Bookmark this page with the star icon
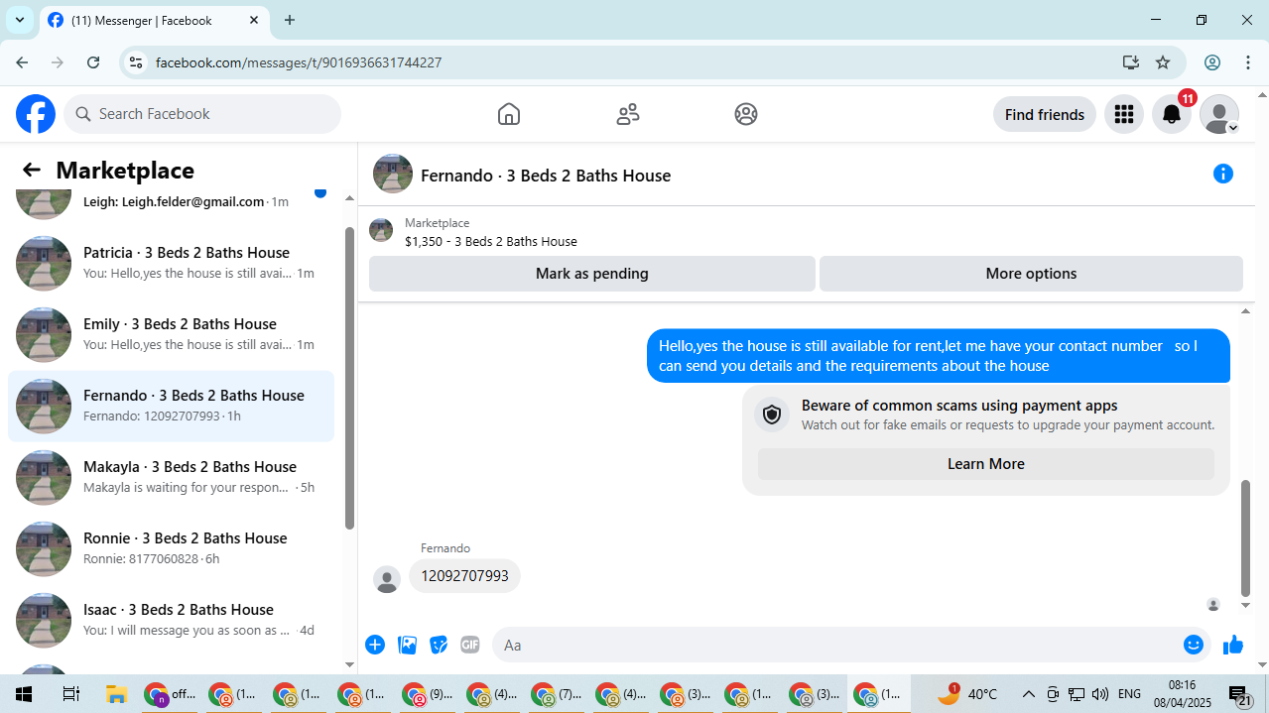Viewport: 1269px width, 713px height. pos(1163,62)
